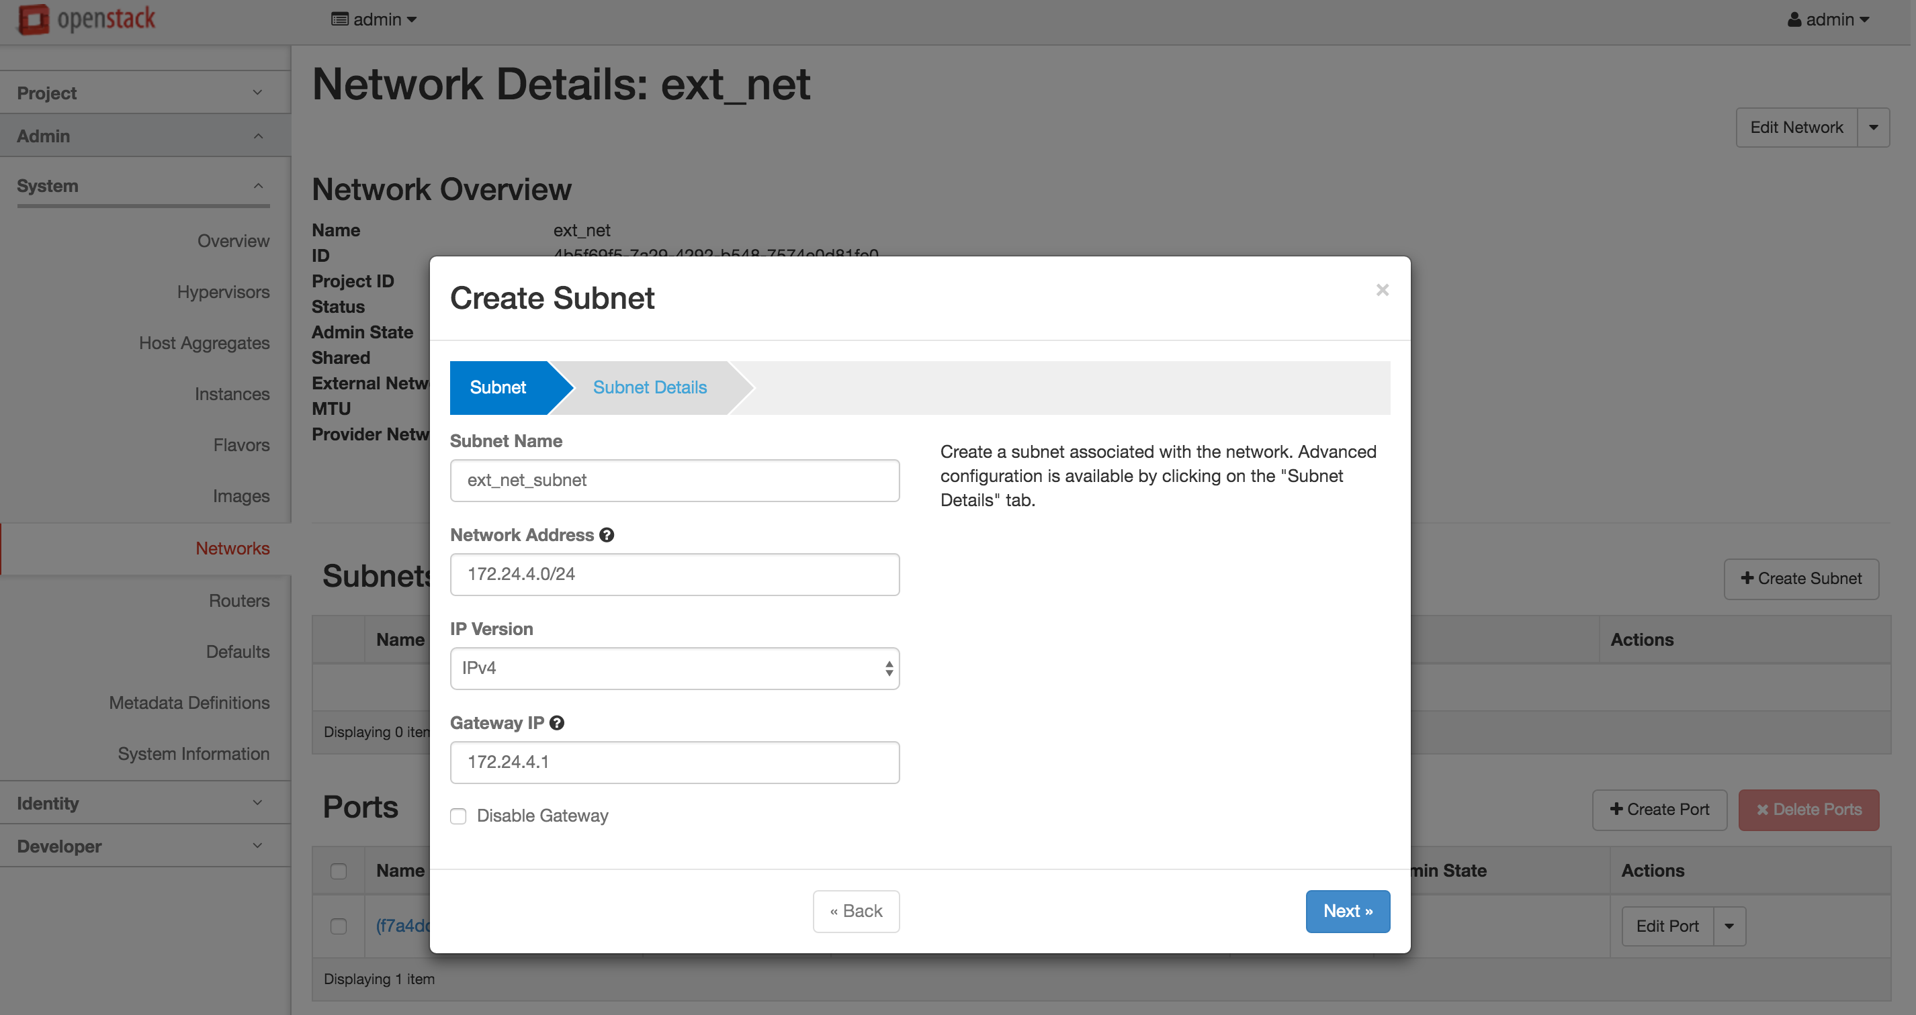
Task: Close the Create Subnet dialog
Action: click(x=1382, y=290)
